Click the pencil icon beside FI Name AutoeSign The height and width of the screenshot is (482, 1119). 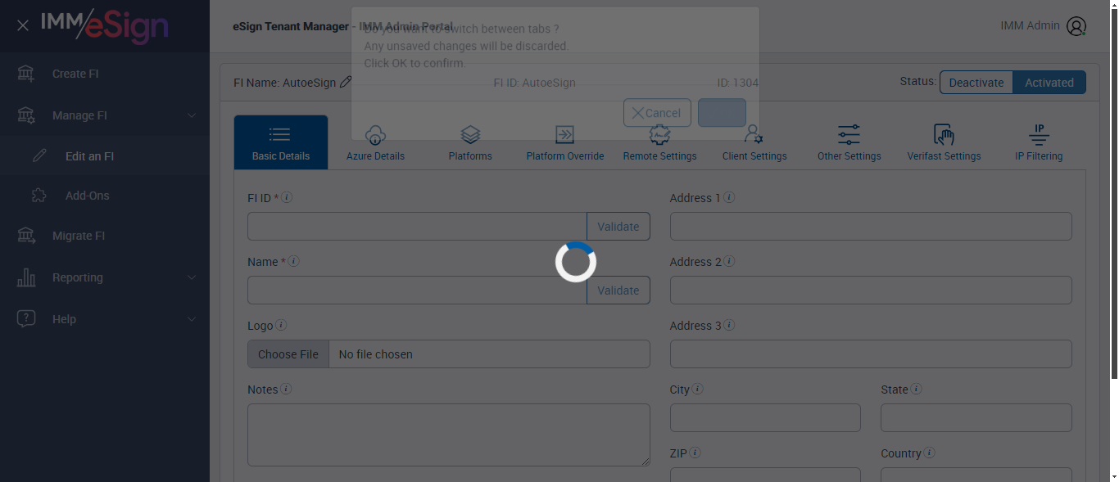point(346,82)
